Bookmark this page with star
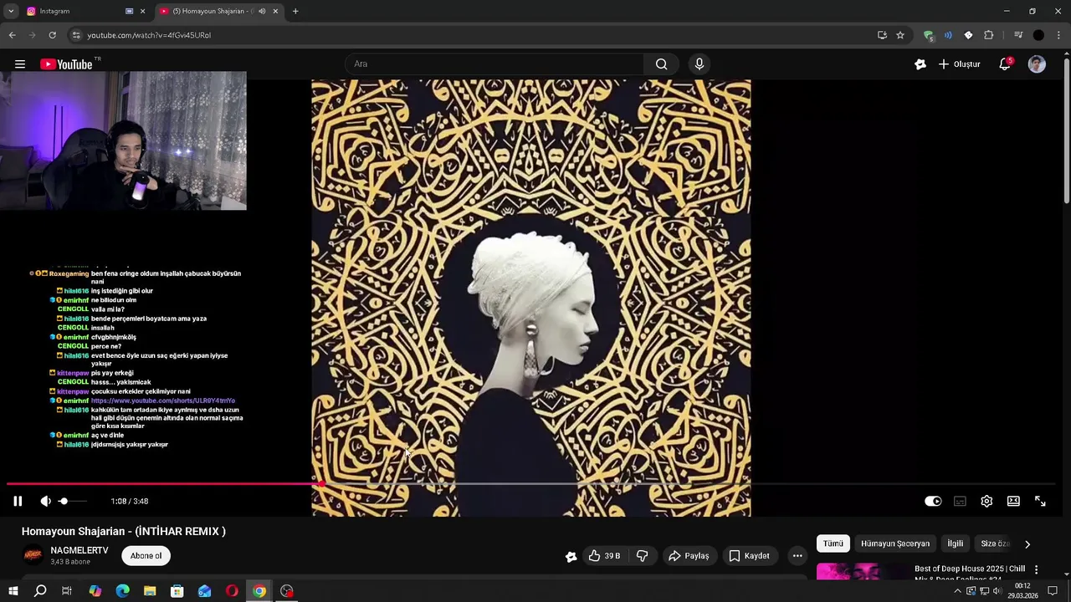 coord(900,35)
